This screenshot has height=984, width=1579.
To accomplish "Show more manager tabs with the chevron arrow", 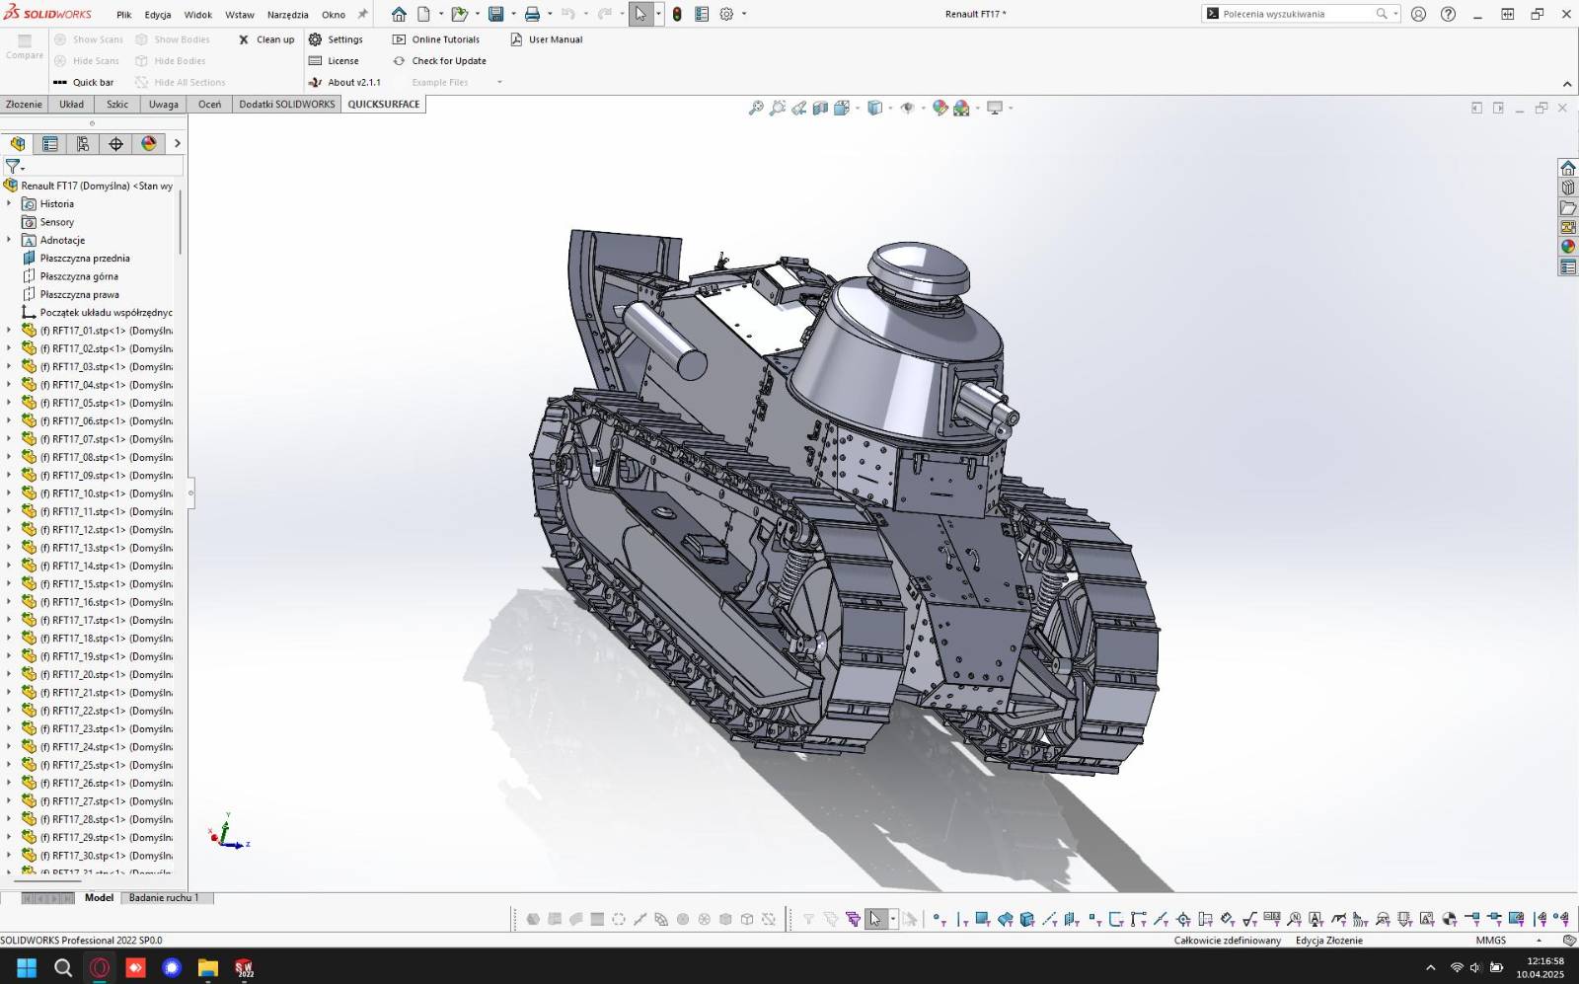I will pos(178,143).
